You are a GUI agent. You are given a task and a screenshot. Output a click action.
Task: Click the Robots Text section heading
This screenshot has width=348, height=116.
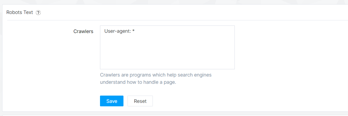20,12
